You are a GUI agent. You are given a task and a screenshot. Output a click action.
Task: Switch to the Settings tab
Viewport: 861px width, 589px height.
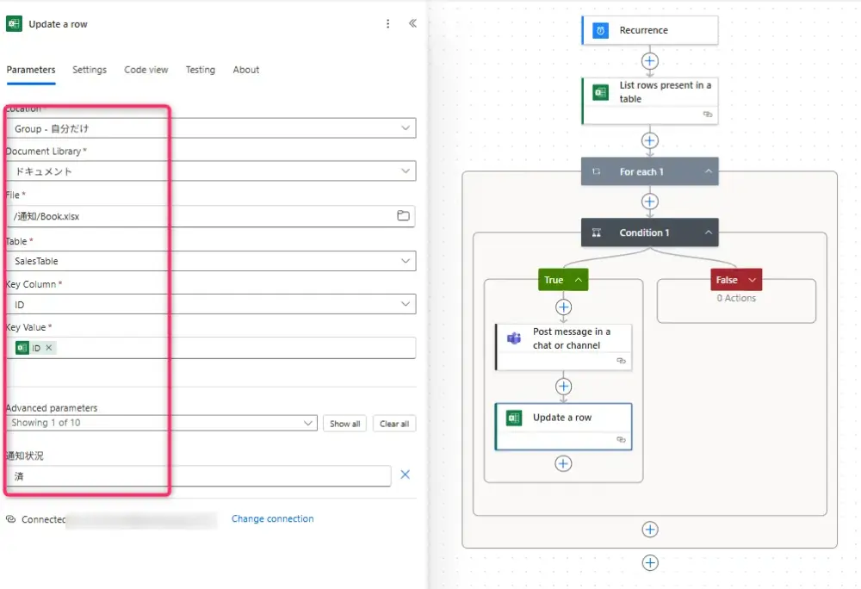(x=90, y=70)
